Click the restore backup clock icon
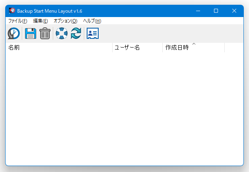This screenshot has height=172, width=249. click(14, 33)
